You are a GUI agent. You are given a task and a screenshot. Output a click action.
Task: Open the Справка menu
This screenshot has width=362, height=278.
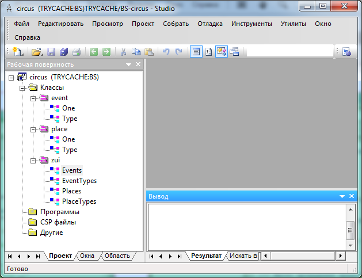27,37
